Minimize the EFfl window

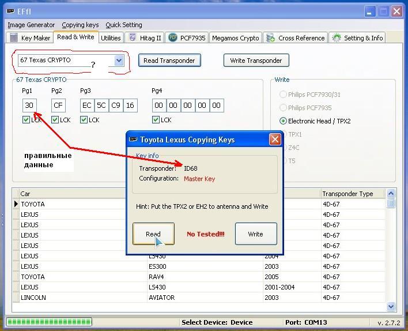[369, 12]
